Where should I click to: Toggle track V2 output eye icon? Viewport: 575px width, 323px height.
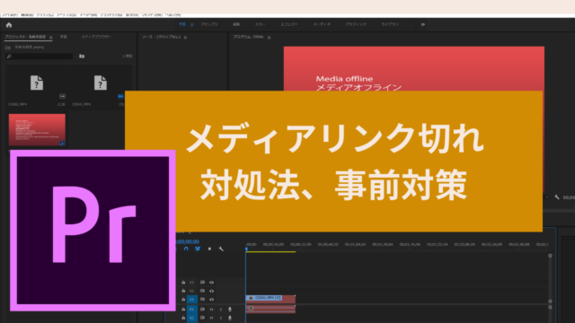(212, 291)
